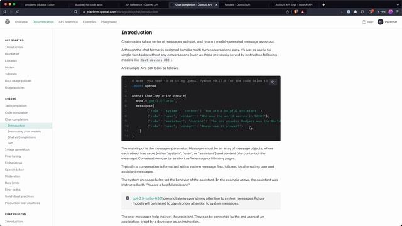The image size is (402, 226).
Task: Switch to the Bubble Editor browser tab
Action: 40,4
